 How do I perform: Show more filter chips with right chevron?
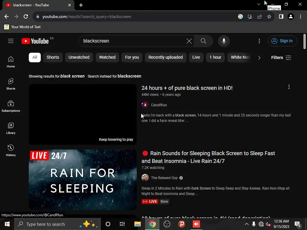[x=259, y=58]
